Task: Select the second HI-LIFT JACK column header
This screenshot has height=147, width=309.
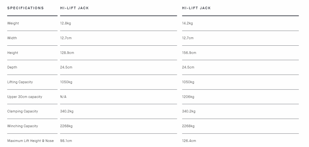Action: coord(196,8)
